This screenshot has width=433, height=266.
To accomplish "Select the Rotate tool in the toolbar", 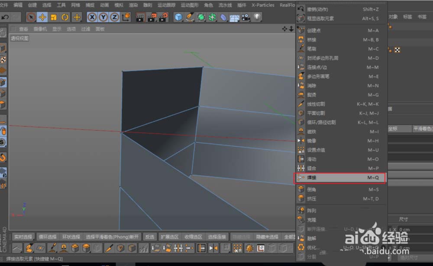I will point(64,17).
